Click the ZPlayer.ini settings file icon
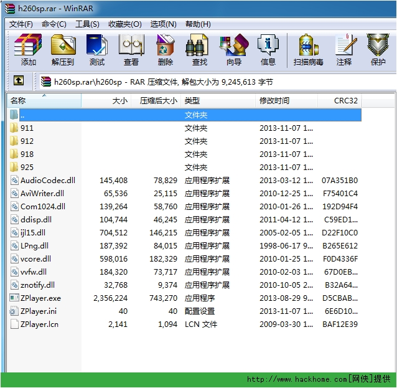Screen dimensions: 397x388 click(14, 311)
